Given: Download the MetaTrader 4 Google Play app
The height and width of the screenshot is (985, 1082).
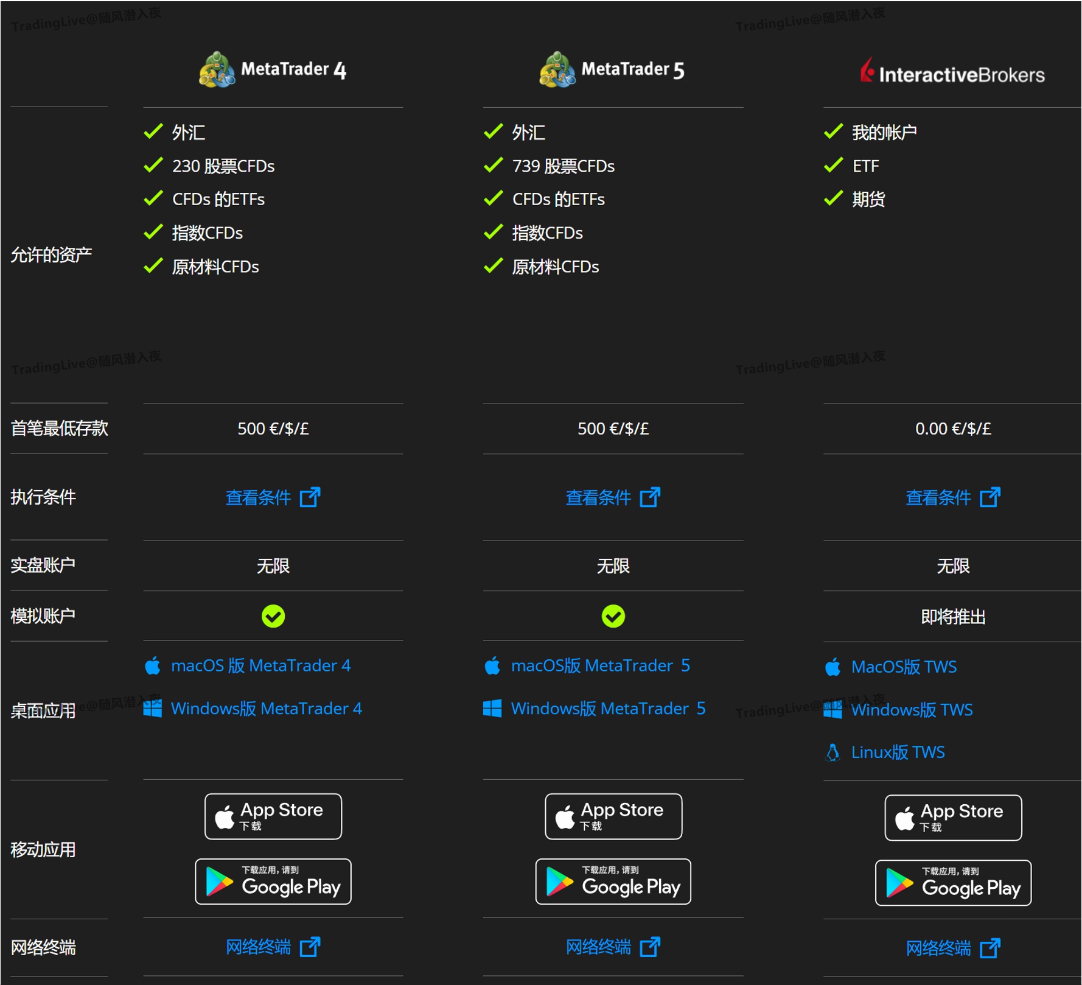Looking at the screenshot, I should [x=273, y=881].
